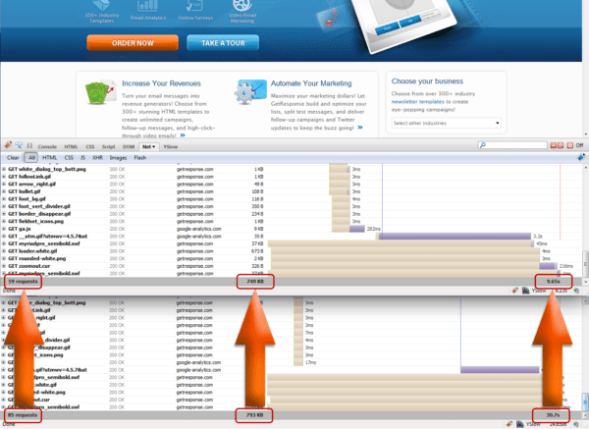Viewport: 589px width, 429px height.
Task: Click the ORDER NOW button
Action: [132, 43]
